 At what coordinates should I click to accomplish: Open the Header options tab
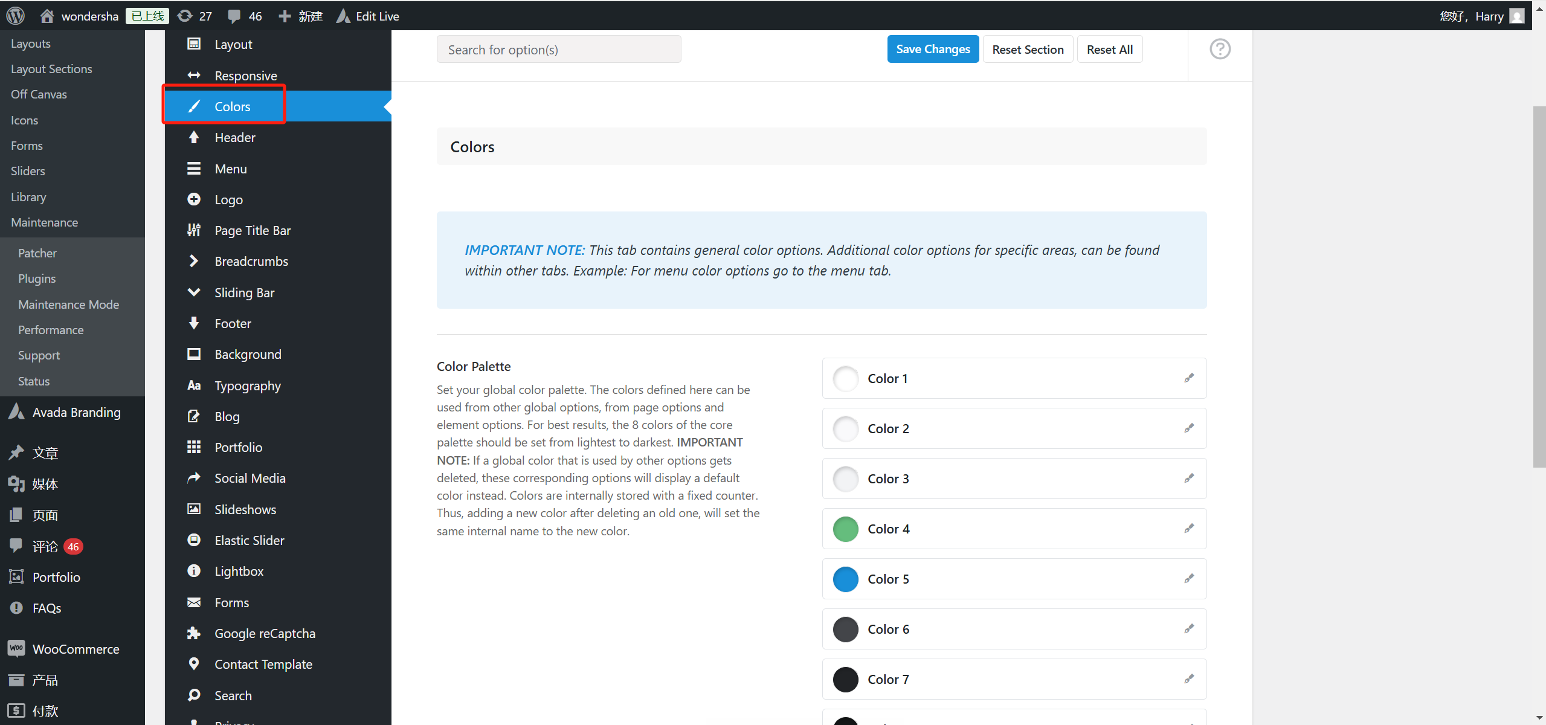[x=234, y=137]
